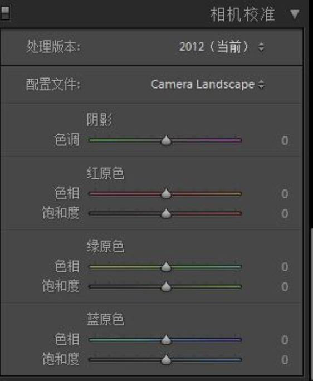Click the red primary 色相 slider handle
313x381 pixels.
pos(166,194)
